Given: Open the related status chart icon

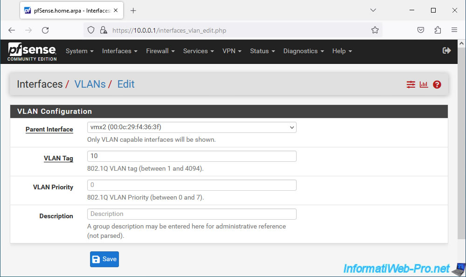Looking at the screenshot, I should coord(424,84).
